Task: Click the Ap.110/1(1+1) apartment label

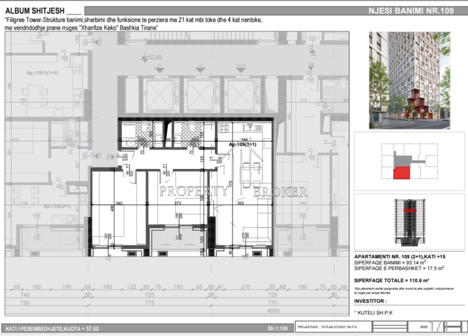Action: click(x=42, y=73)
